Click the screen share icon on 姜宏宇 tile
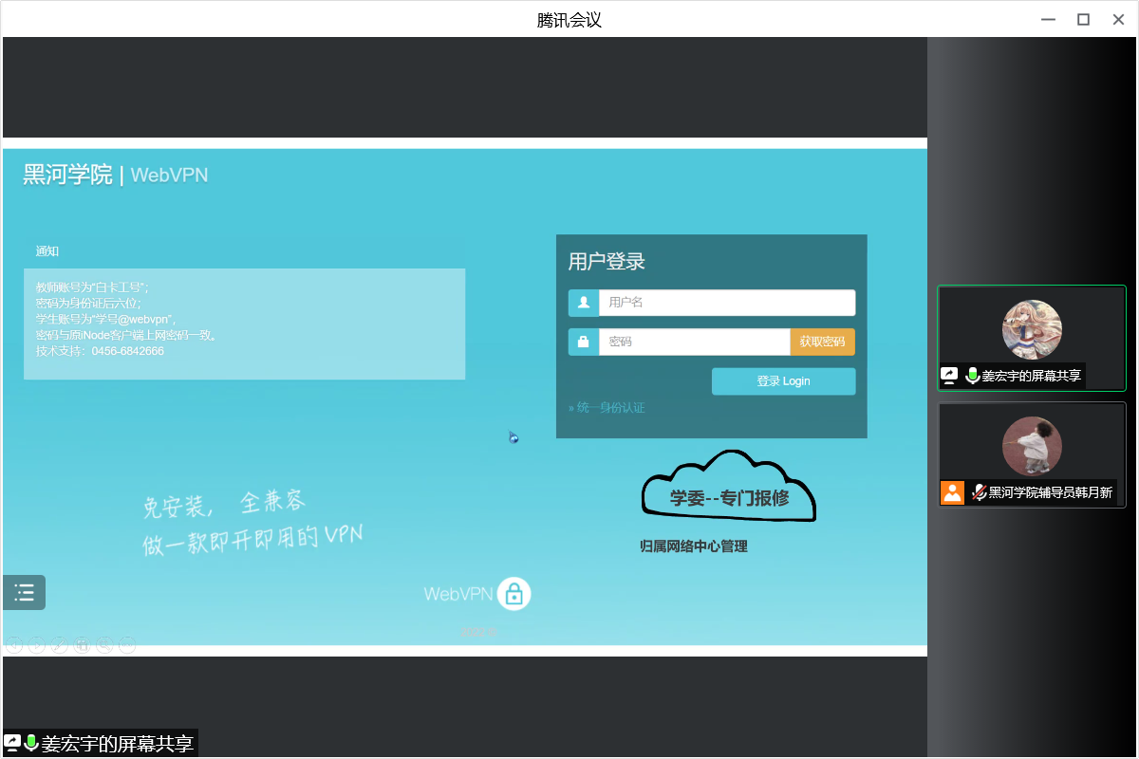The width and height of the screenshot is (1139, 759). coord(949,376)
